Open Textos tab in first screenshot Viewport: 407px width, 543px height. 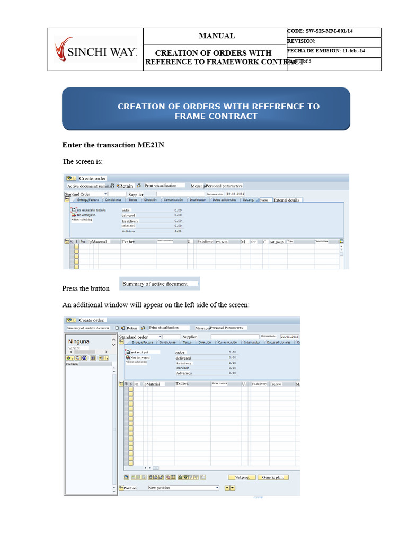click(133, 200)
